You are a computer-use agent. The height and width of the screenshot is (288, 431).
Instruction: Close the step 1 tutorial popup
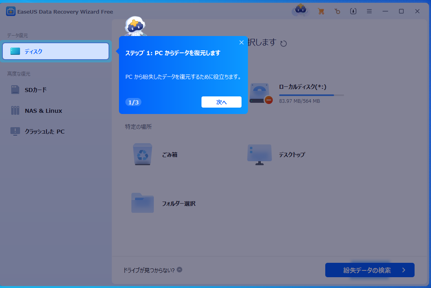click(242, 42)
